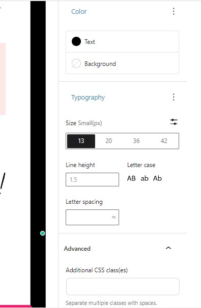Focus the Line height input field

pyautogui.click(x=92, y=179)
